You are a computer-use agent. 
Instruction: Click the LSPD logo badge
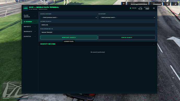click(26, 8)
